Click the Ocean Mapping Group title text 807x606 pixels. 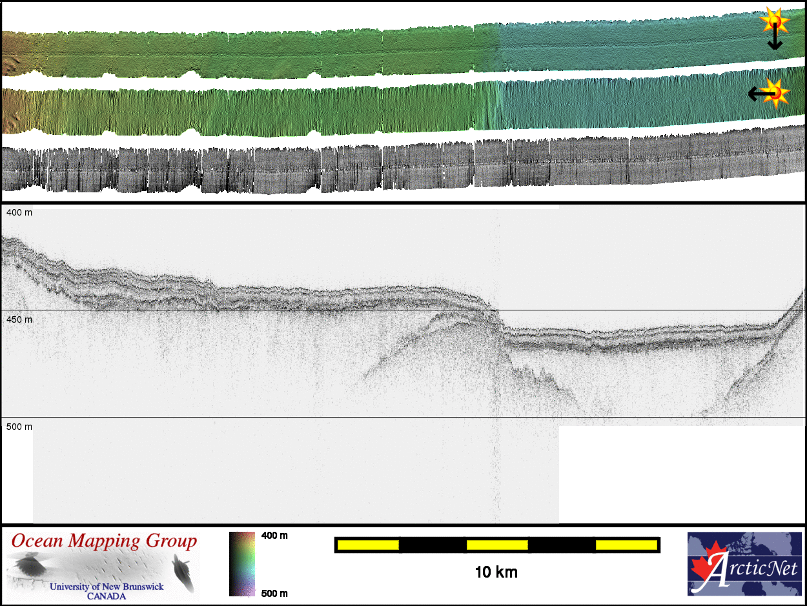103,541
